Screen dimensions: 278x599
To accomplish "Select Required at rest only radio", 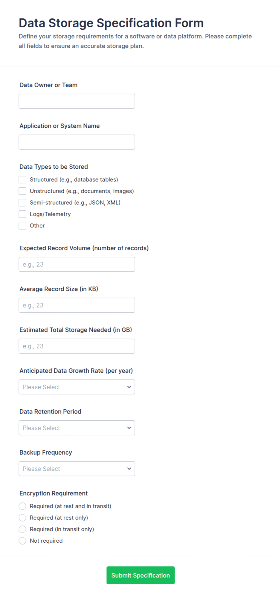I will pyautogui.click(x=22, y=518).
